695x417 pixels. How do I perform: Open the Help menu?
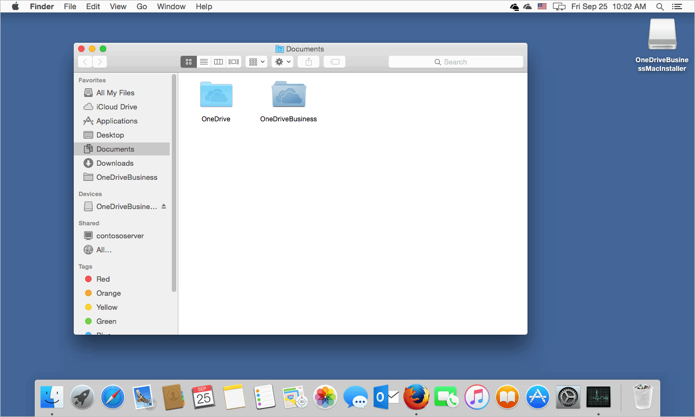[x=204, y=6]
